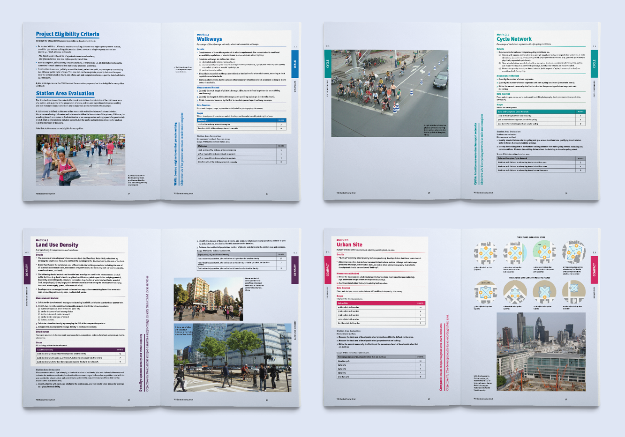Click "Walk: Develop neighborhoods that promote walking" vertical text
The width and height of the screenshot is (625, 437).
(176, 154)
